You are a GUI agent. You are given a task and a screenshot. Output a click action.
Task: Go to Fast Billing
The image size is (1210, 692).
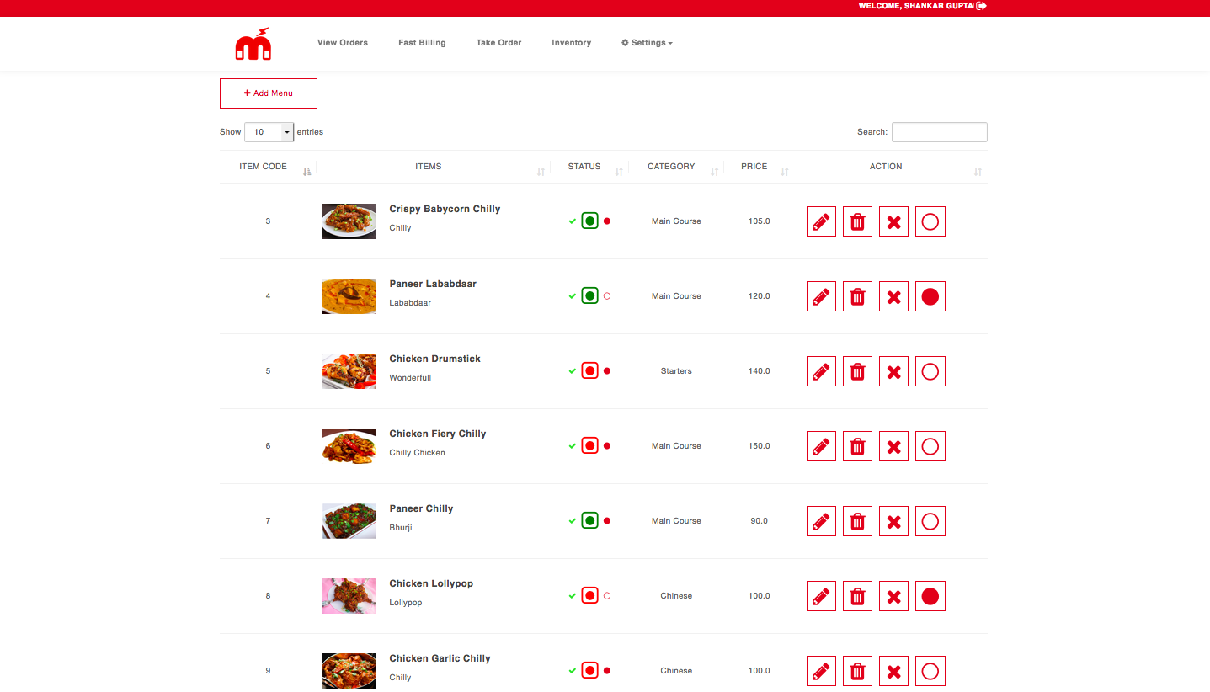click(422, 43)
